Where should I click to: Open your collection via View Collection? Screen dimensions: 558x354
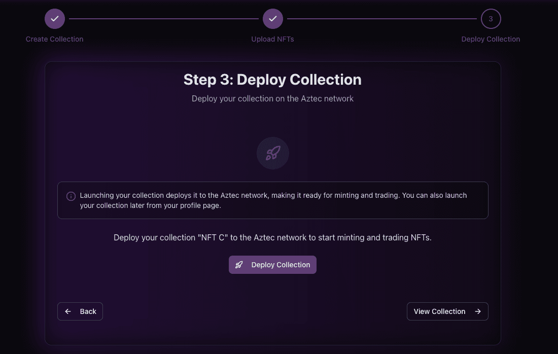tap(447, 311)
